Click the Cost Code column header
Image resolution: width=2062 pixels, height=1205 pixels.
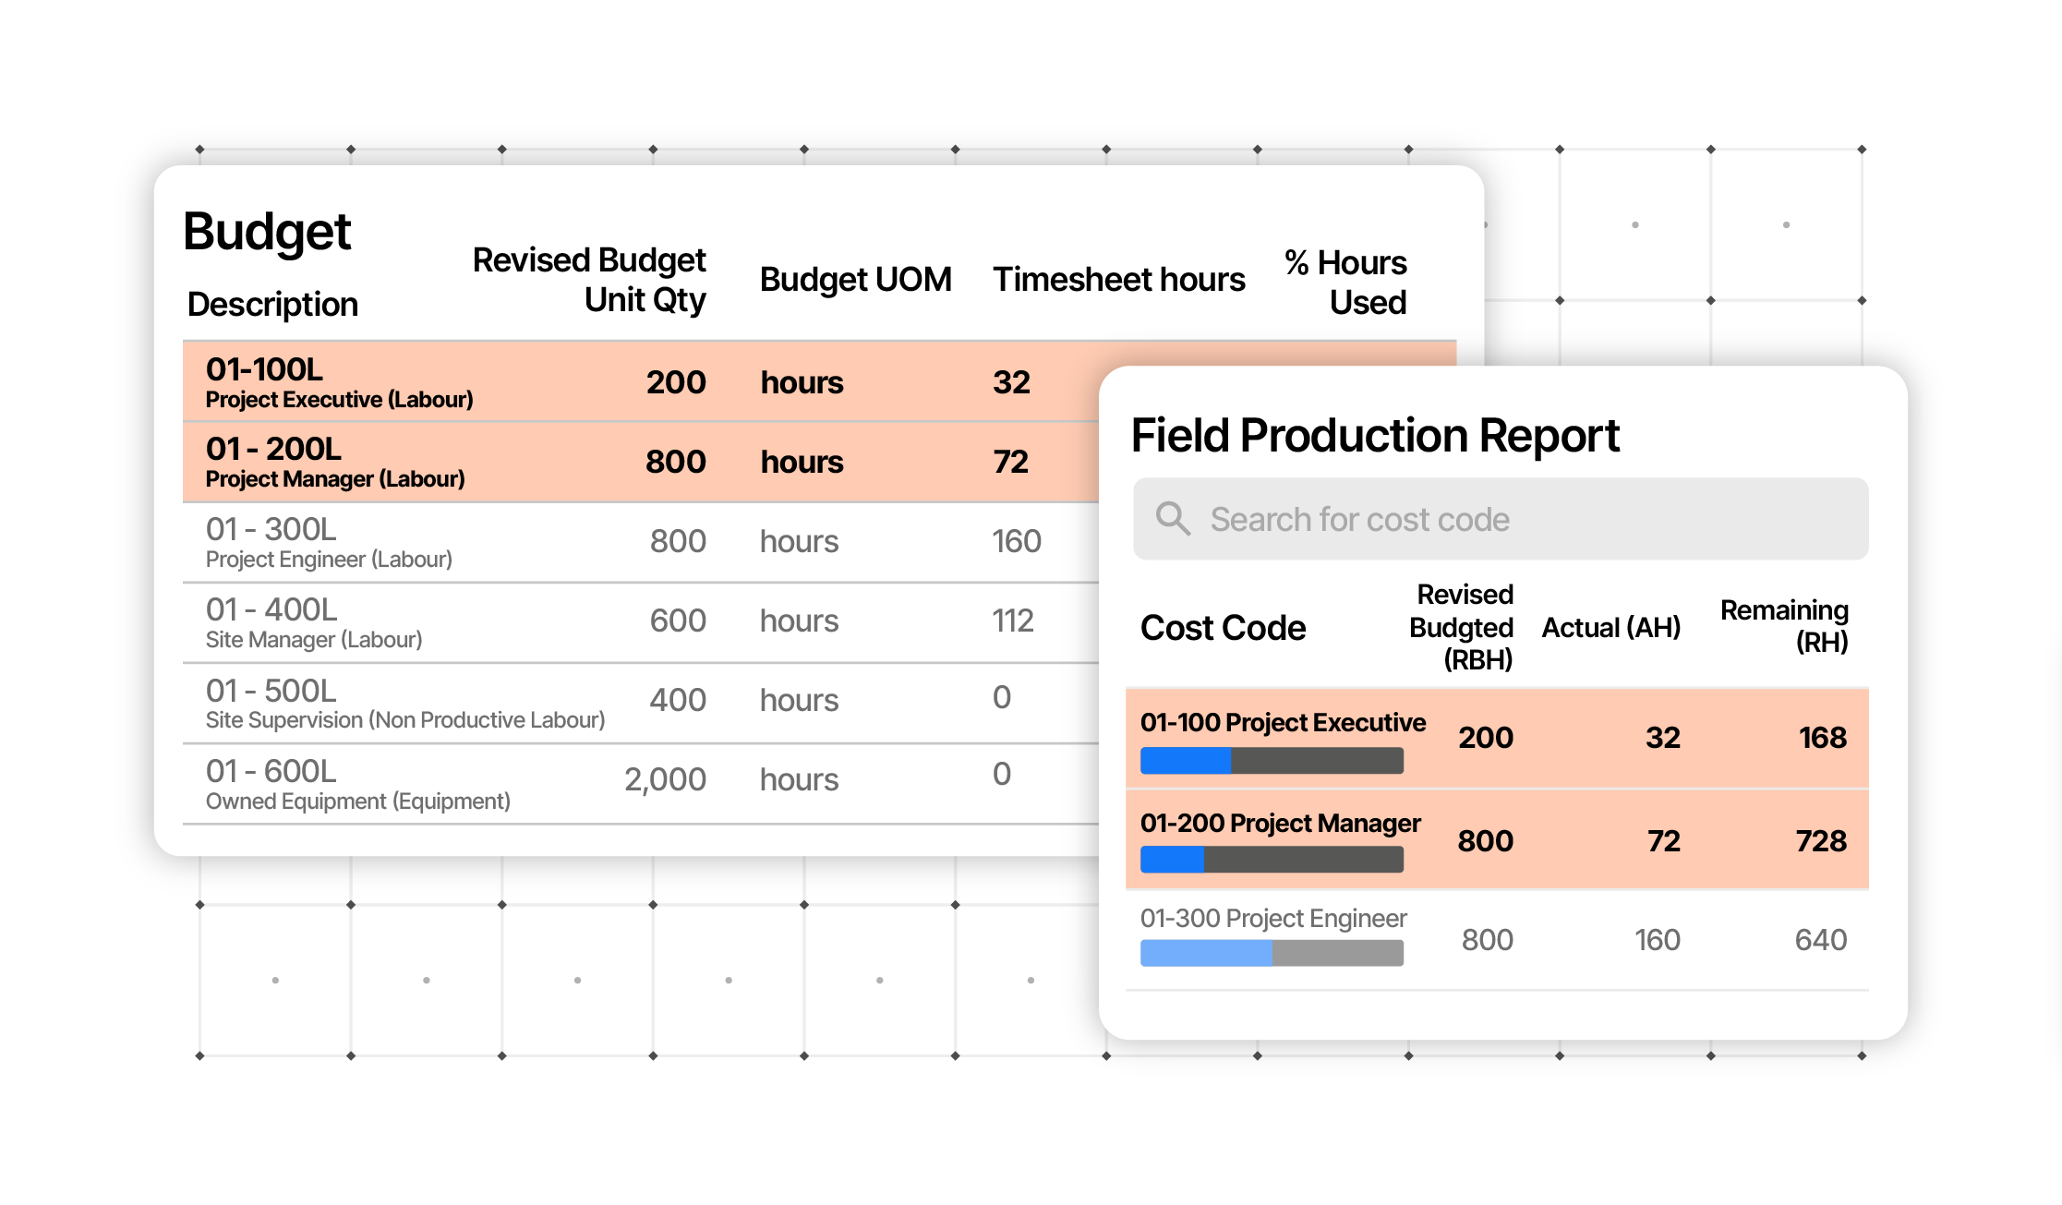(x=1224, y=628)
